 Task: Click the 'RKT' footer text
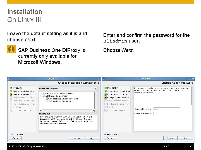click(x=166, y=146)
